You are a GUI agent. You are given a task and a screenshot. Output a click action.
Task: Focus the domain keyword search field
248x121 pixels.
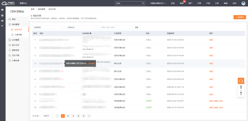(115, 27)
